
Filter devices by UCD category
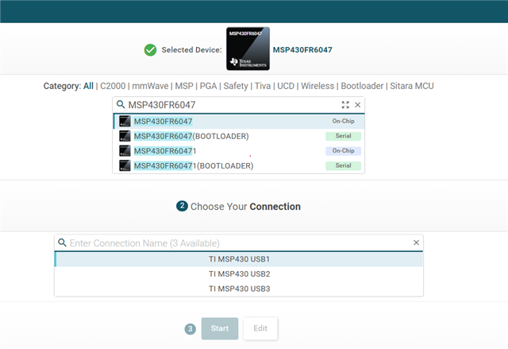[x=286, y=86]
